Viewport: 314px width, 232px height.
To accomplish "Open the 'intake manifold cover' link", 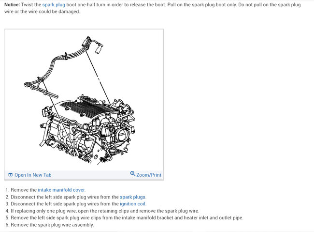I will click(61, 190).
